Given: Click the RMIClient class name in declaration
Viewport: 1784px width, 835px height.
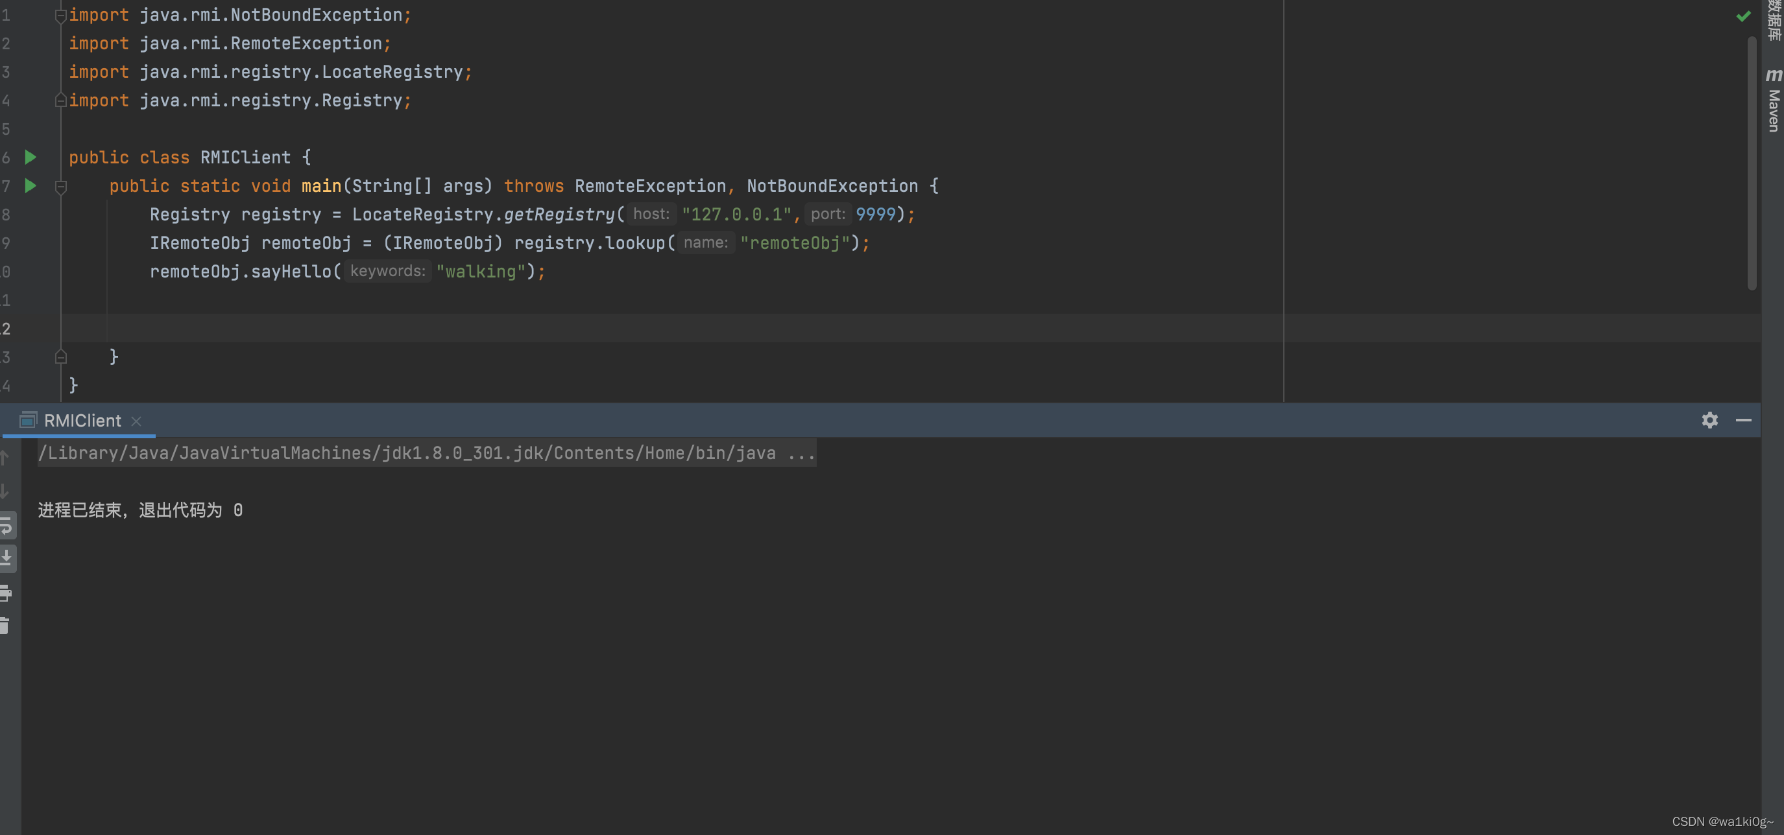Looking at the screenshot, I should [x=246, y=157].
